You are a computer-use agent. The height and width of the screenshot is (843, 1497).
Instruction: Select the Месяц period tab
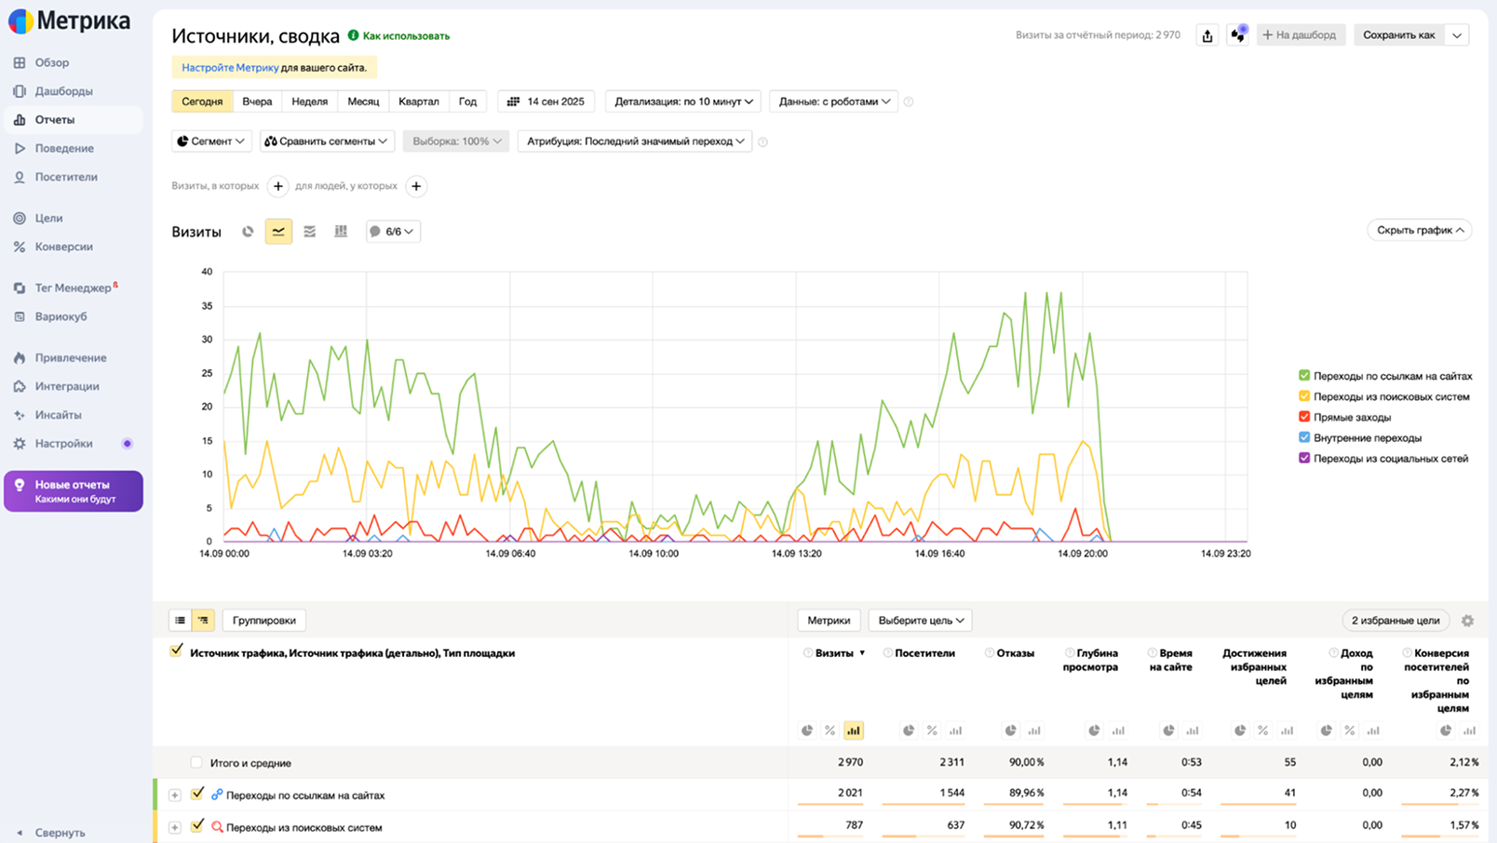[364, 101]
